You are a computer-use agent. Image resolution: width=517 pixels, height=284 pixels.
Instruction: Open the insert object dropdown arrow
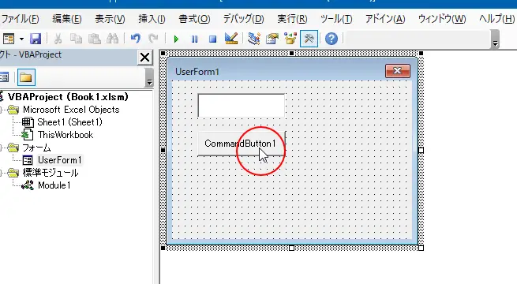(x=21, y=39)
